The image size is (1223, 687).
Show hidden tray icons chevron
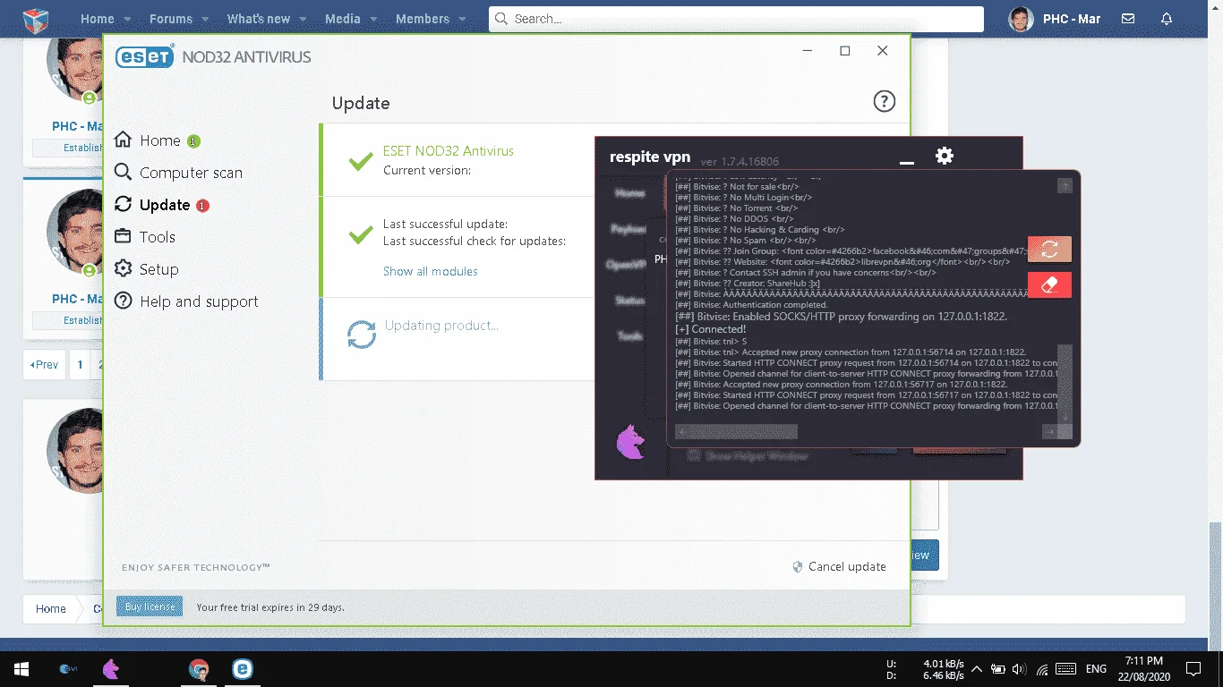(x=976, y=669)
